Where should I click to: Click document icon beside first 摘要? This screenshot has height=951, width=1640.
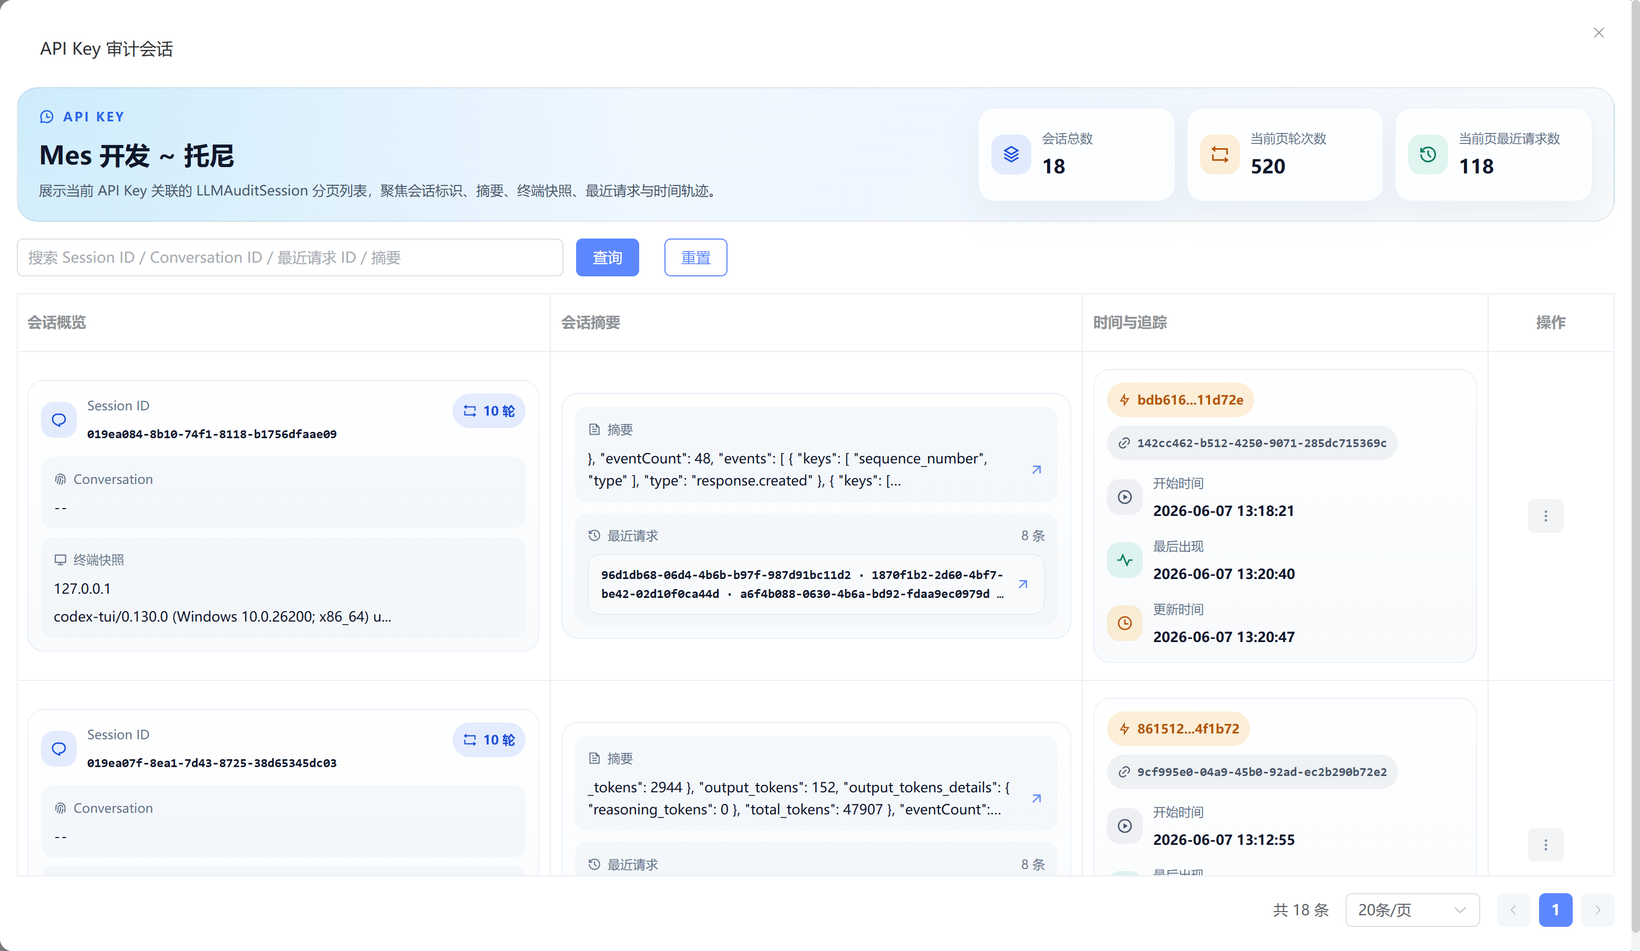(x=594, y=429)
